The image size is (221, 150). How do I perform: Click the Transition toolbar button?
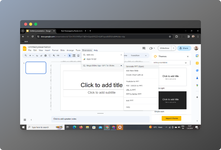click(135, 56)
